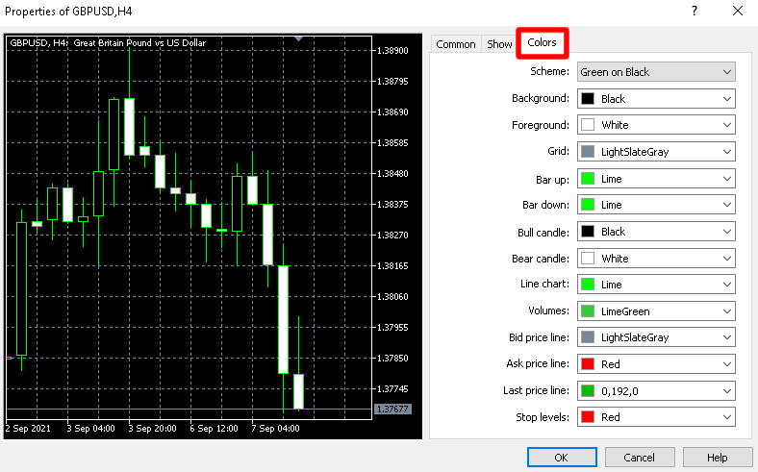Open the Volumes color dropdown arrow
Screen dimensions: 758x472
[726, 311]
